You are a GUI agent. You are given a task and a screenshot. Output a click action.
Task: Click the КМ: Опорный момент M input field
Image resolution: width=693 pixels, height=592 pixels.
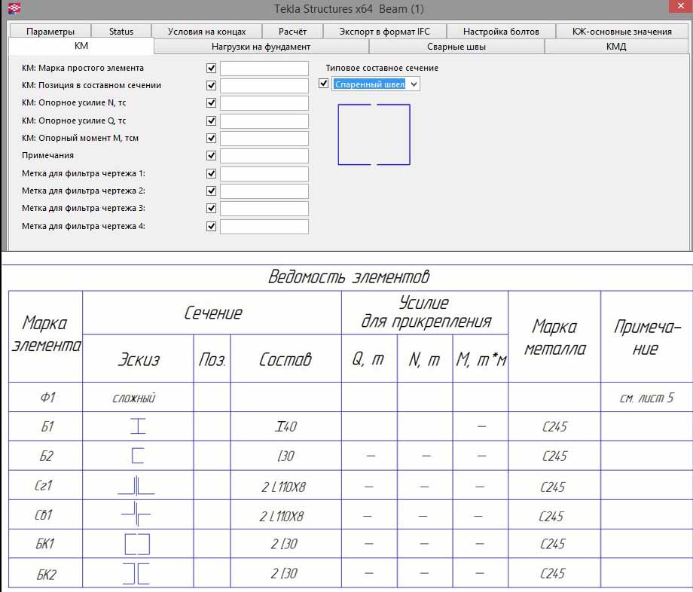[x=264, y=139]
